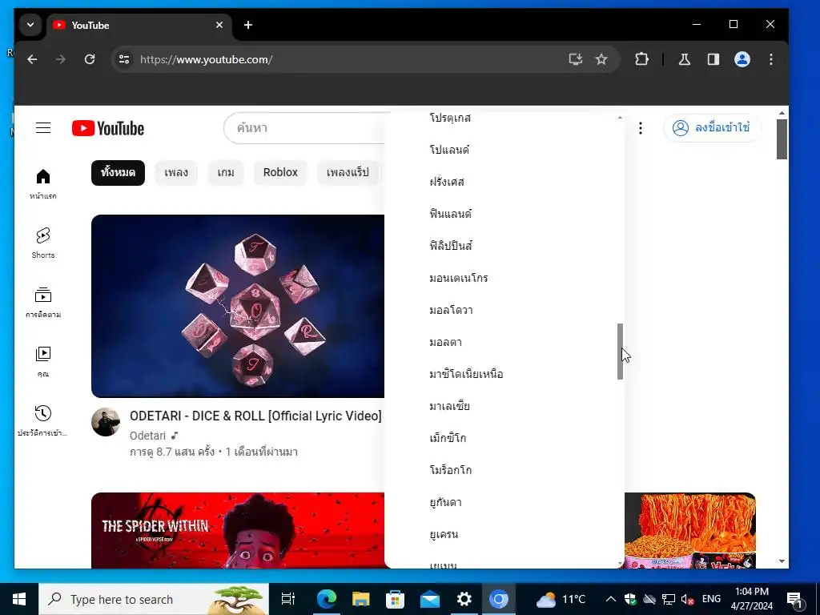Screen dimensions: 820x615
Task: Click the page vertical scrollbar thumb
Action: click(782, 139)
